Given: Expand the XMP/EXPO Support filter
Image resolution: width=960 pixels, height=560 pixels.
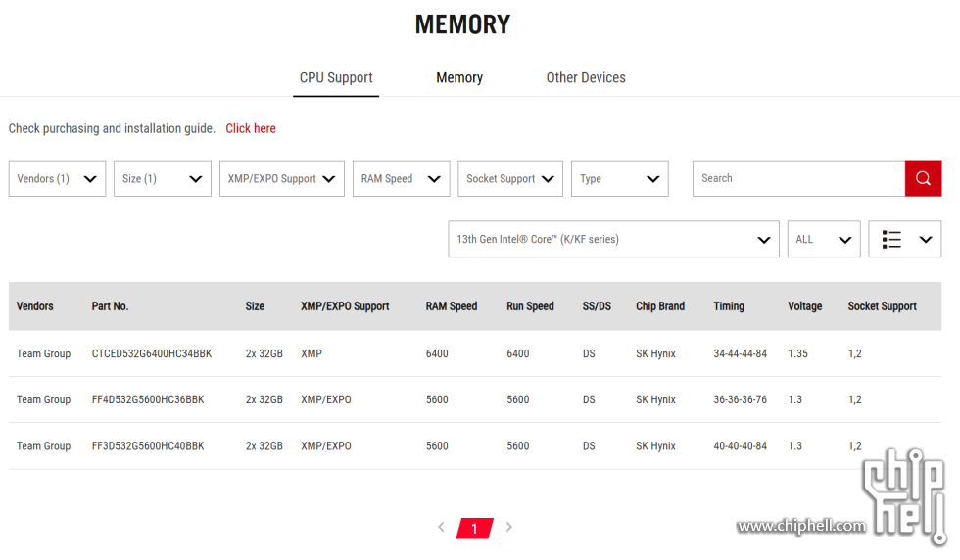Looking at the screenshot, I should click(x=282, y=179).
